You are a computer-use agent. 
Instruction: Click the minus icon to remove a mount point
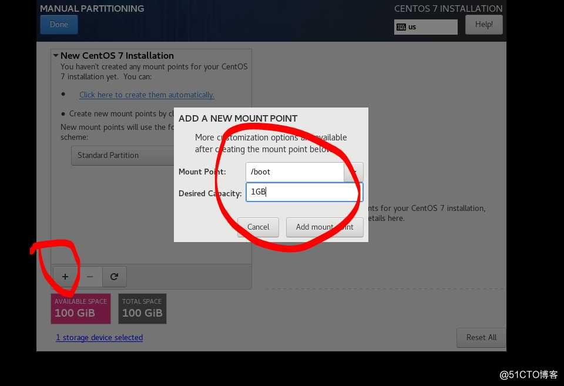(90, 277)
